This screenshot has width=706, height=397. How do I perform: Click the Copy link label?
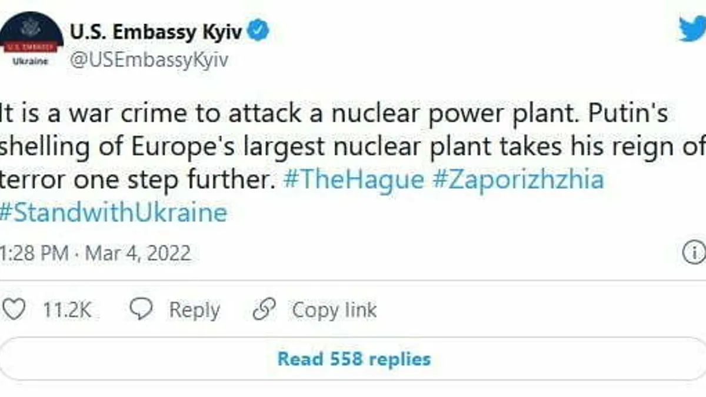(334, 310)
